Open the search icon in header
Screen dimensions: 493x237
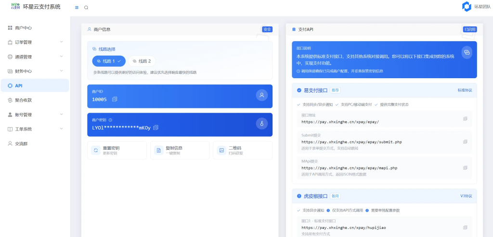(x=86, y=8)
